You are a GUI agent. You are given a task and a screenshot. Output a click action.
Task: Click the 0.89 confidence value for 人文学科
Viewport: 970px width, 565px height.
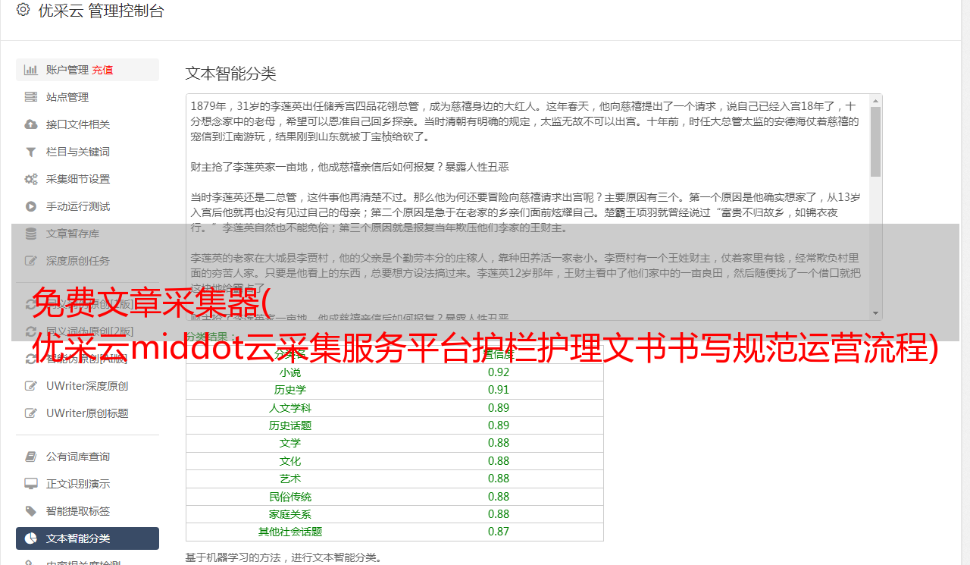[x=499, y=408]
